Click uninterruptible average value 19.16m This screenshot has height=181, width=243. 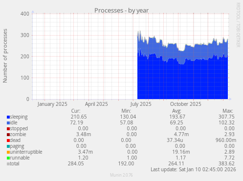tap(181, 152)
